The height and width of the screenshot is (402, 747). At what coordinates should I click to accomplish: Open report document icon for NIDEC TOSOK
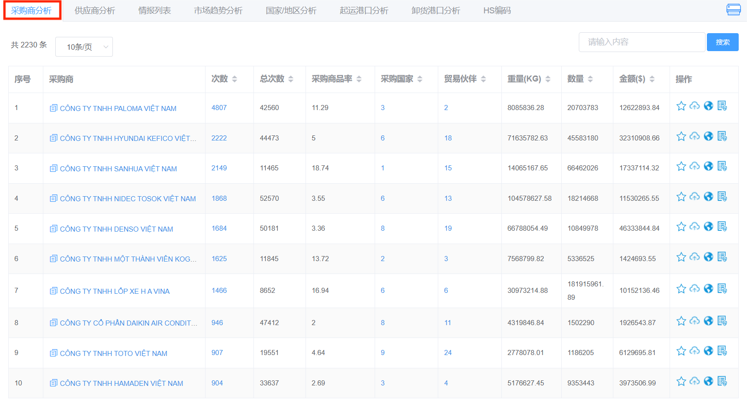722,197
